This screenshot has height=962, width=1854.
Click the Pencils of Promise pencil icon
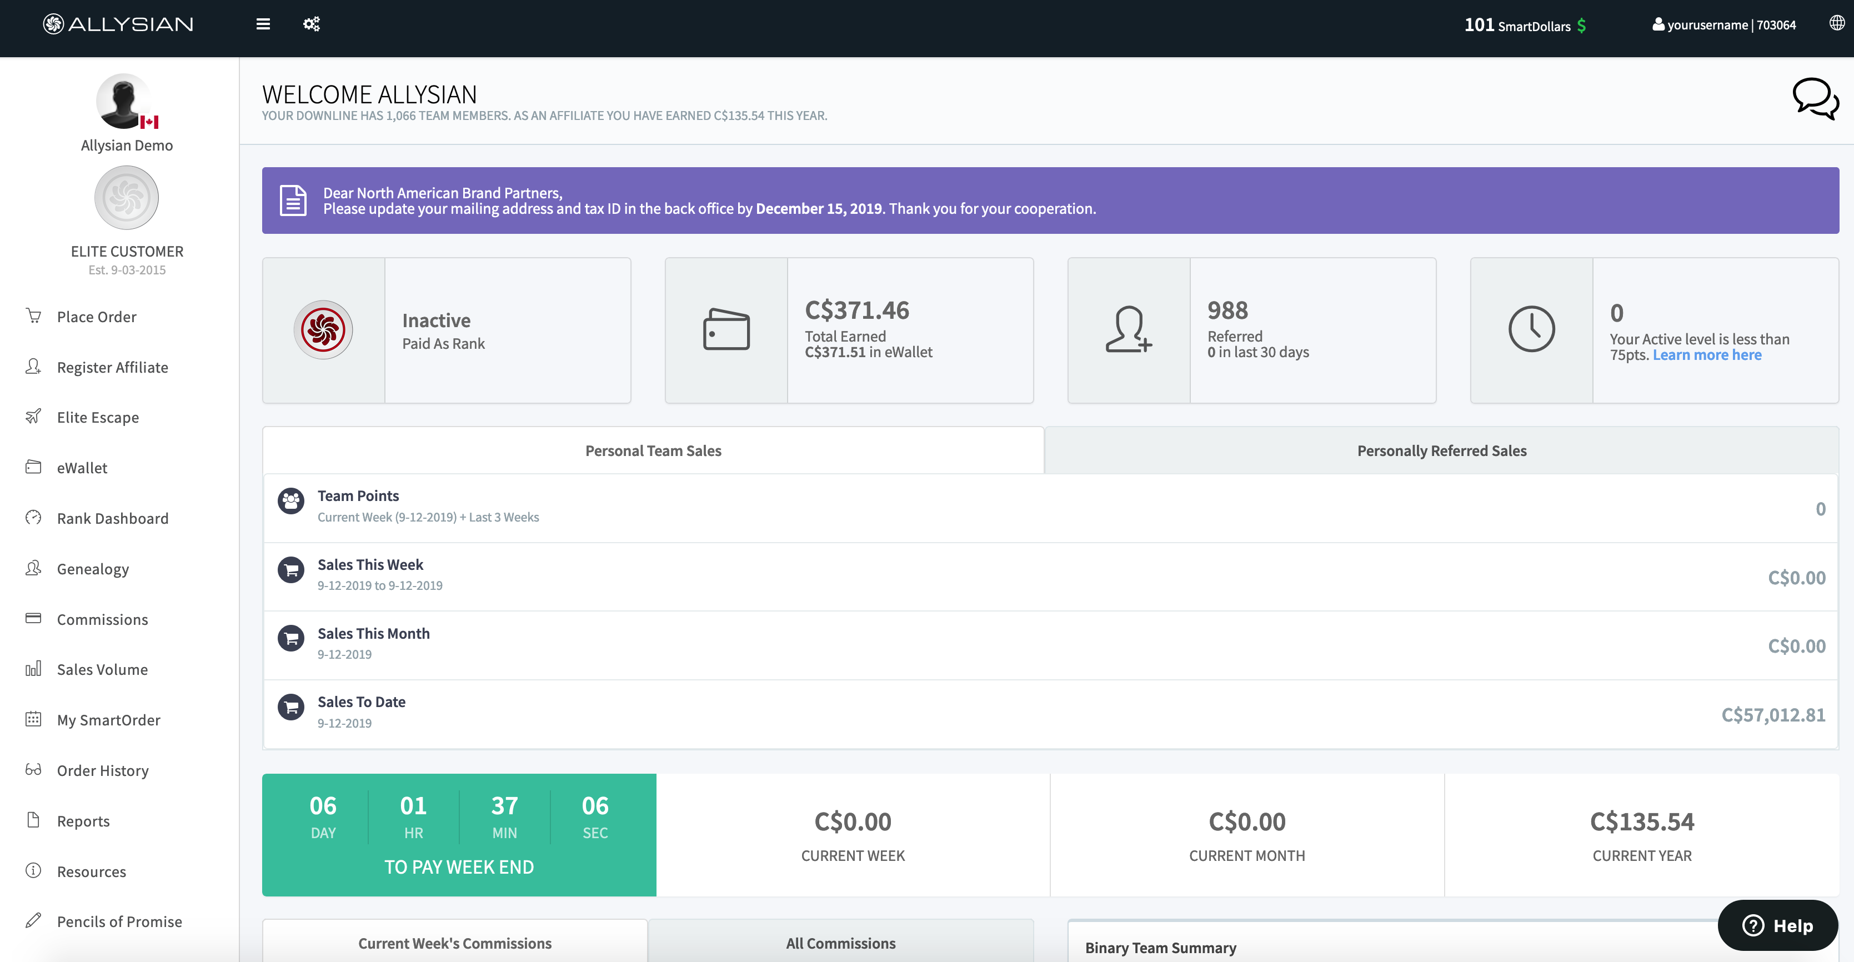tap(33, 920)
